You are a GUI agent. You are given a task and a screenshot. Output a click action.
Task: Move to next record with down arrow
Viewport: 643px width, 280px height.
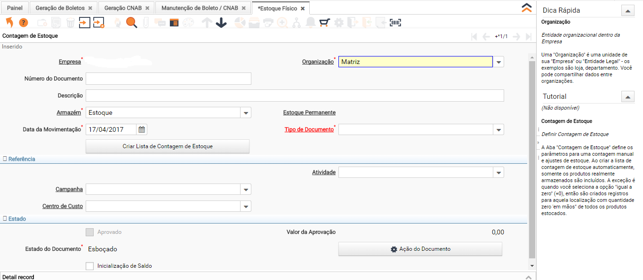coord(221,23)
